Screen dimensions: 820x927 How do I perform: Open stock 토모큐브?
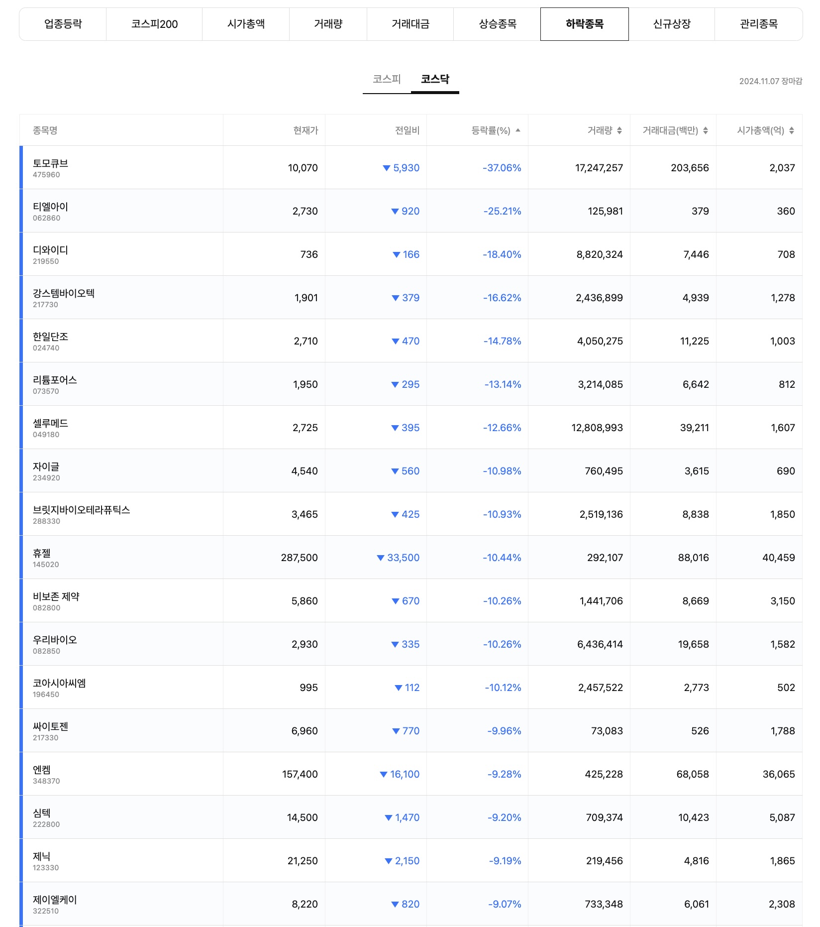coord(50,163)
